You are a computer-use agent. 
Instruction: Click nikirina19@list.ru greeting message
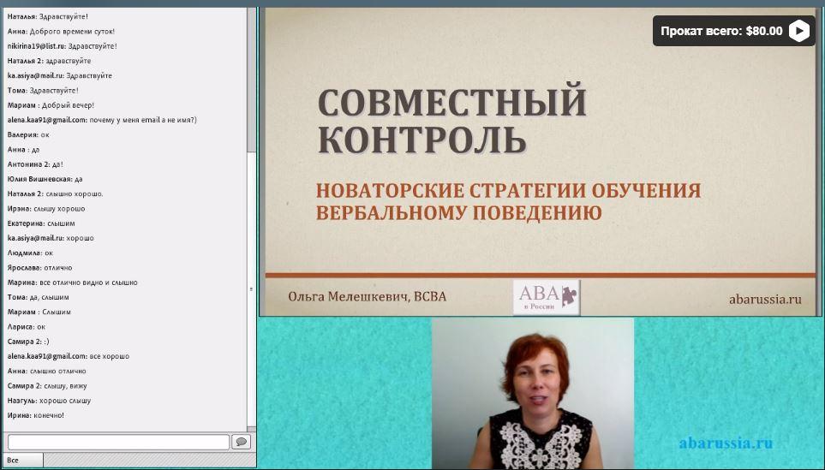[62, 46]
